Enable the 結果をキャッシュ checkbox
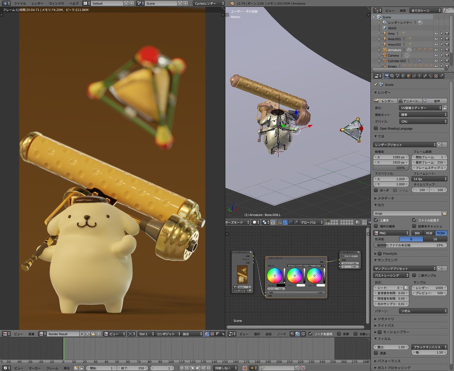The height and width of the screenshot is (371, 454). pyautogui.click(x=414, y=226)
